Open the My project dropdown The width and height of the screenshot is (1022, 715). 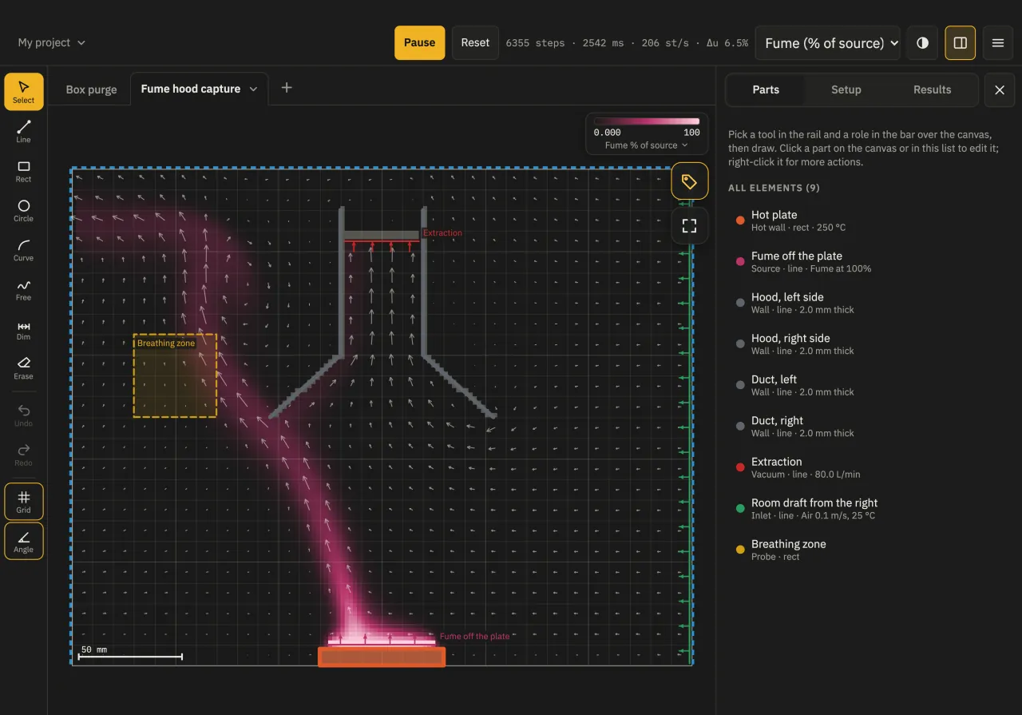(x=52, y=43)
